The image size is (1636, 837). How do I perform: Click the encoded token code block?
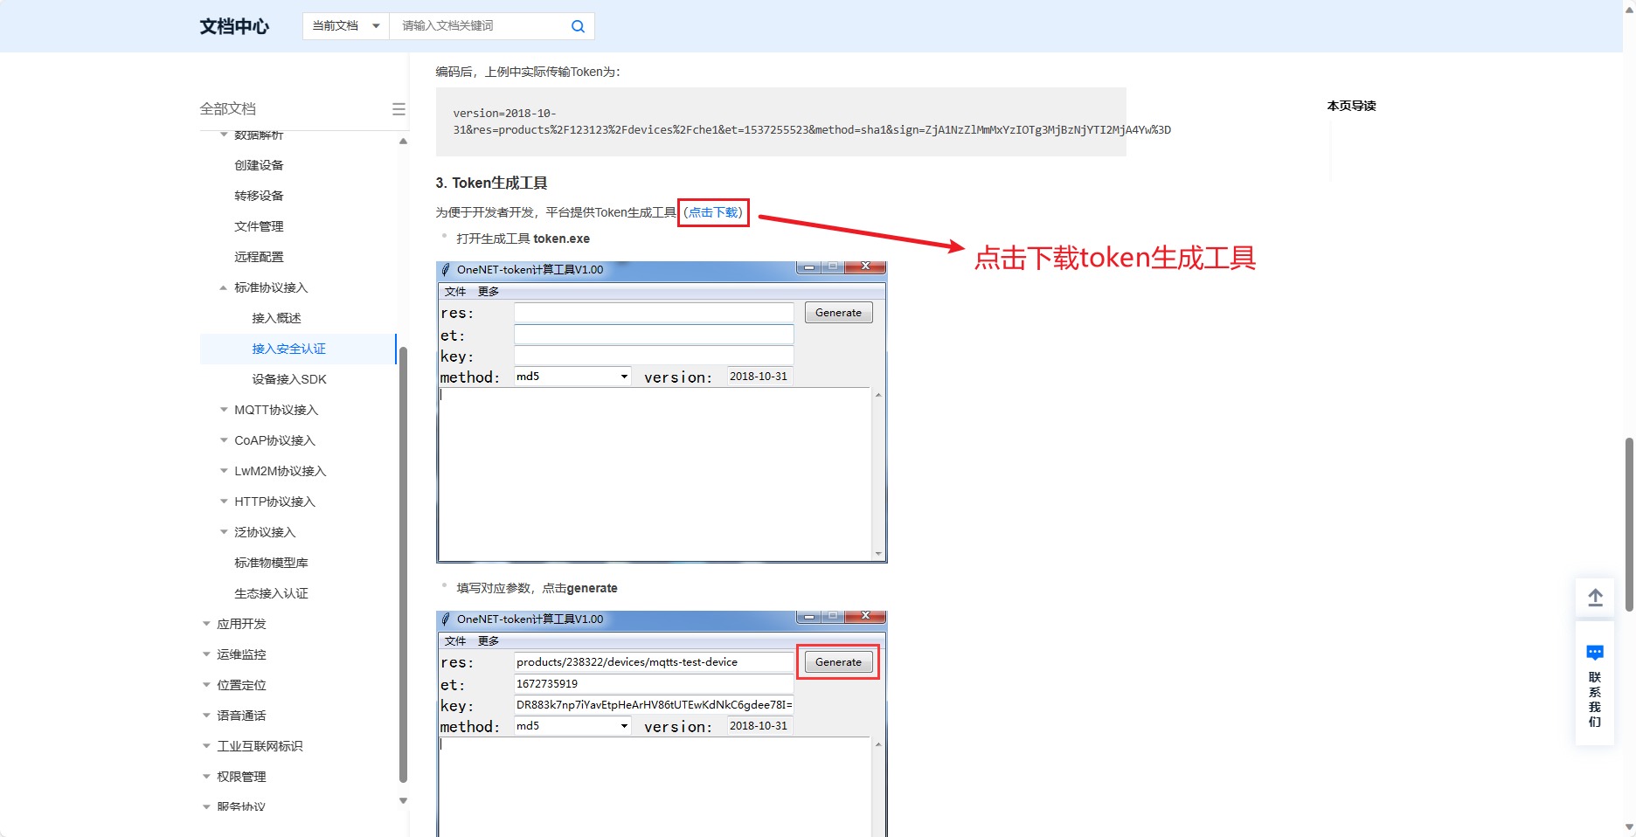coord(781,121)
